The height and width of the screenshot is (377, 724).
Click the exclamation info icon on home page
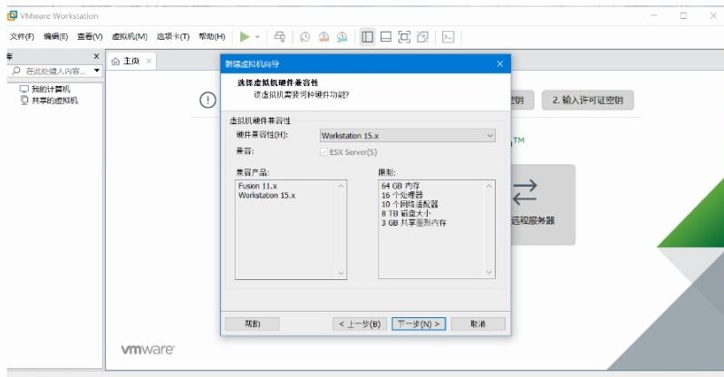pos(208,100)
